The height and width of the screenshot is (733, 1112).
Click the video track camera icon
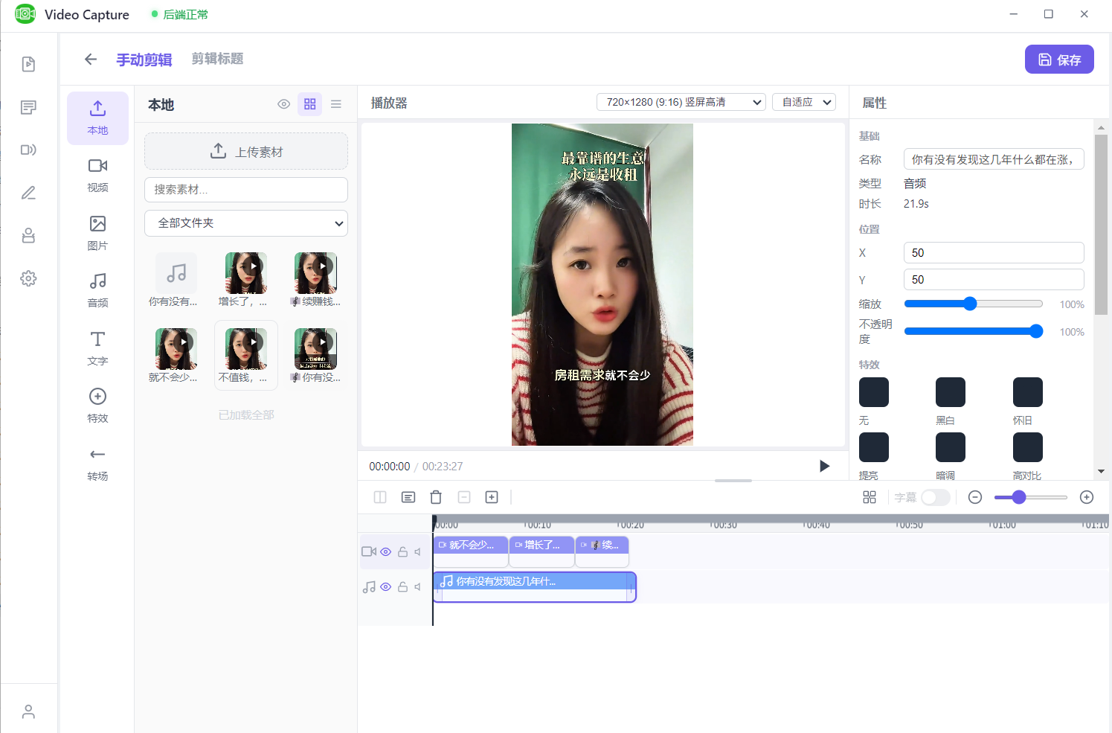pyautogui.click(x=369, y=551)
